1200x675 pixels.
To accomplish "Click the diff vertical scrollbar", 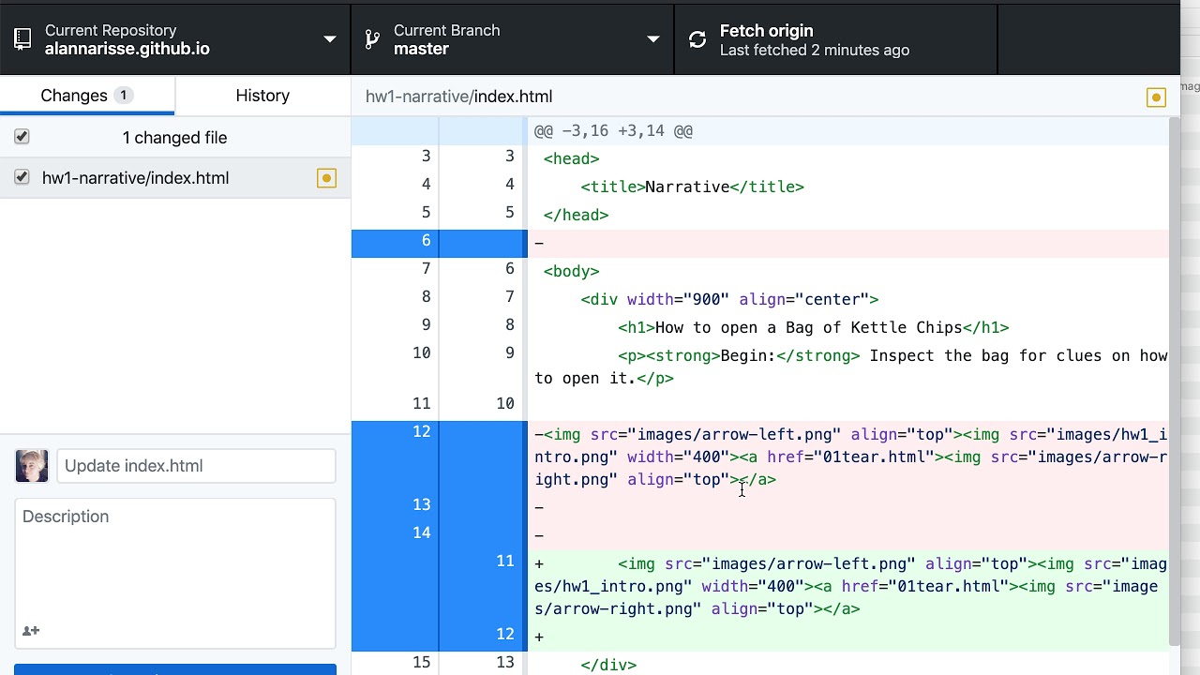I will (1175, 382).
